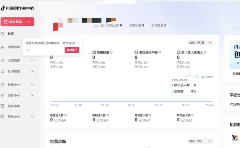Open the 发布作品 dropdown arrow

(29, 22)
